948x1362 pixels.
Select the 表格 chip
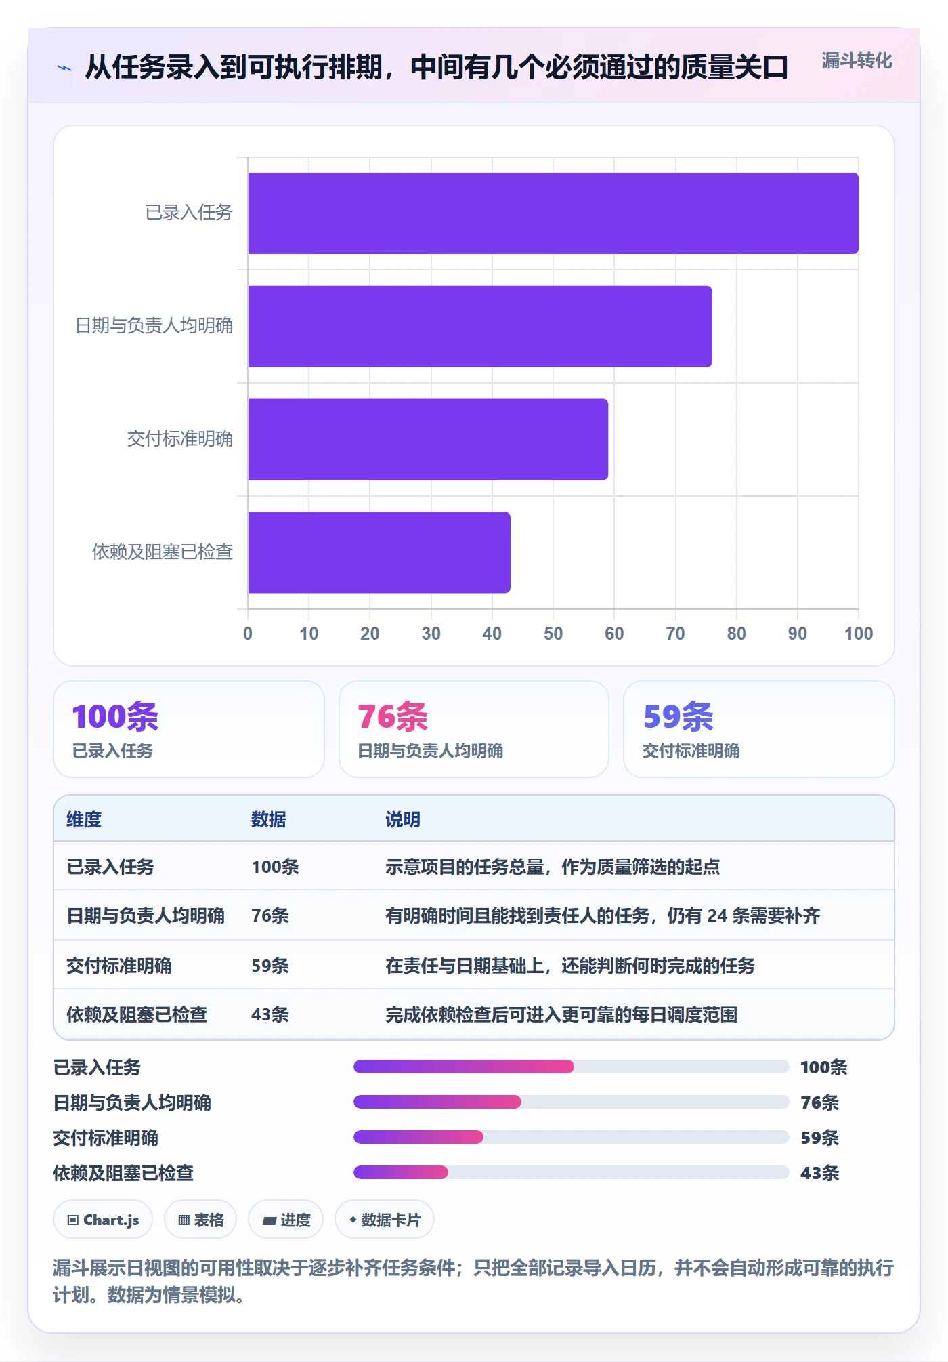200,1220
